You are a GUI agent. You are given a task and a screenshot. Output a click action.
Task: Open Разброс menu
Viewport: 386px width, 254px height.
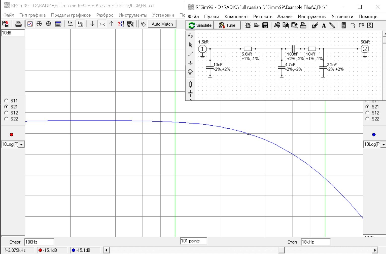105,15
